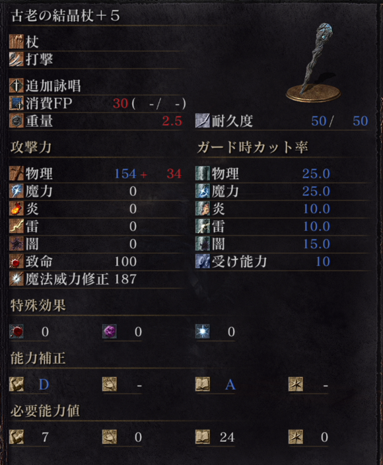Click the required intelligence value 24

(227, 437)
